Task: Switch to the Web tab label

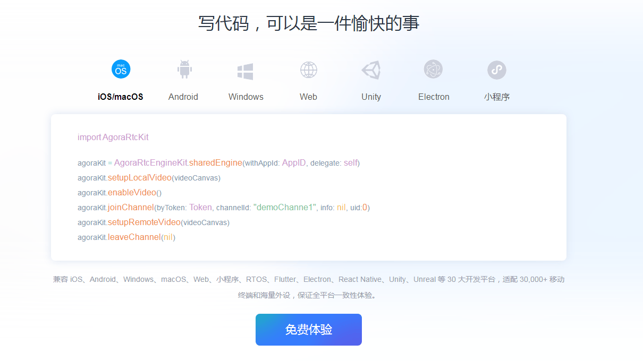Action: tap(308, 97)
